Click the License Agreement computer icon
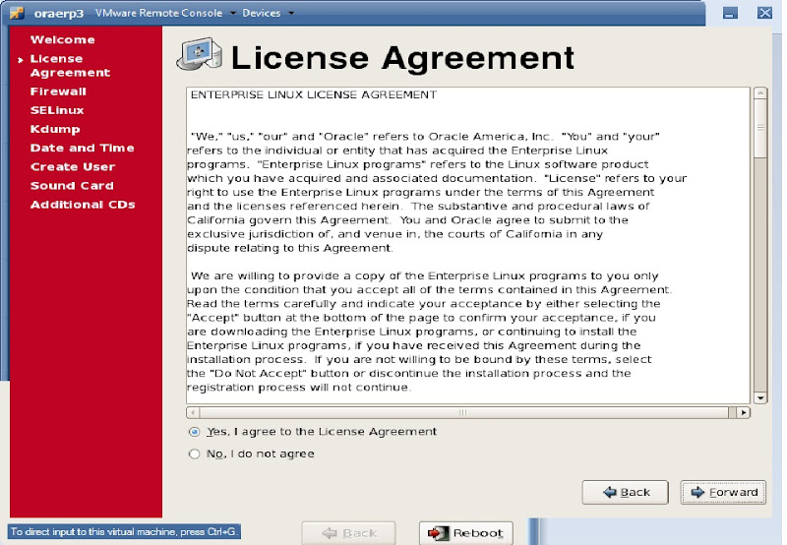Image resolution: width=787 pixels, height=545 pixels. click(x=200, y=54)
